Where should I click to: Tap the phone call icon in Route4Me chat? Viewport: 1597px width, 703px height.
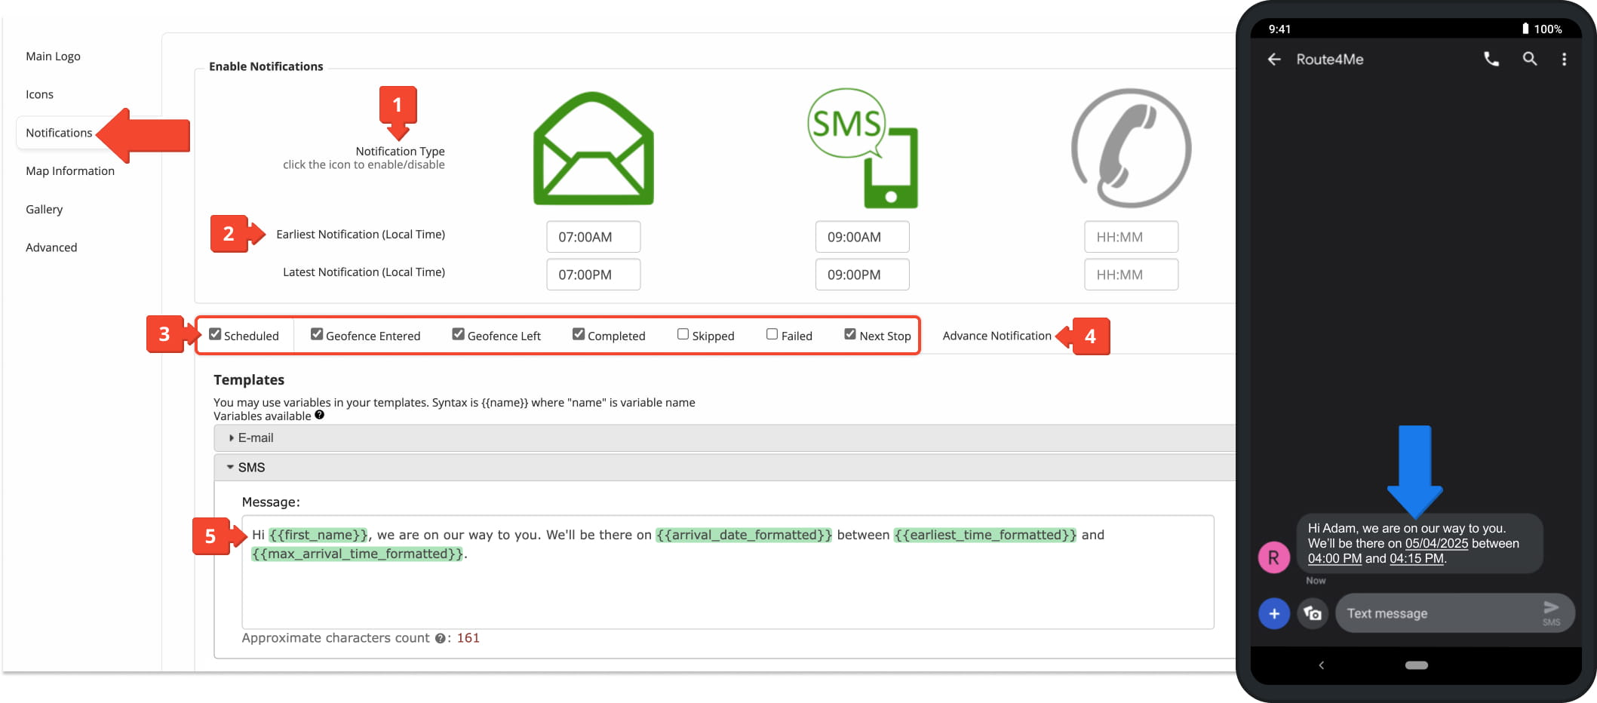pyautogui.click(x=1491, y=59)
